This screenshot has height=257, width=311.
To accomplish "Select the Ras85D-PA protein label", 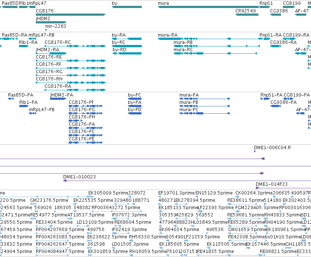I will click(x=20, y=95).
